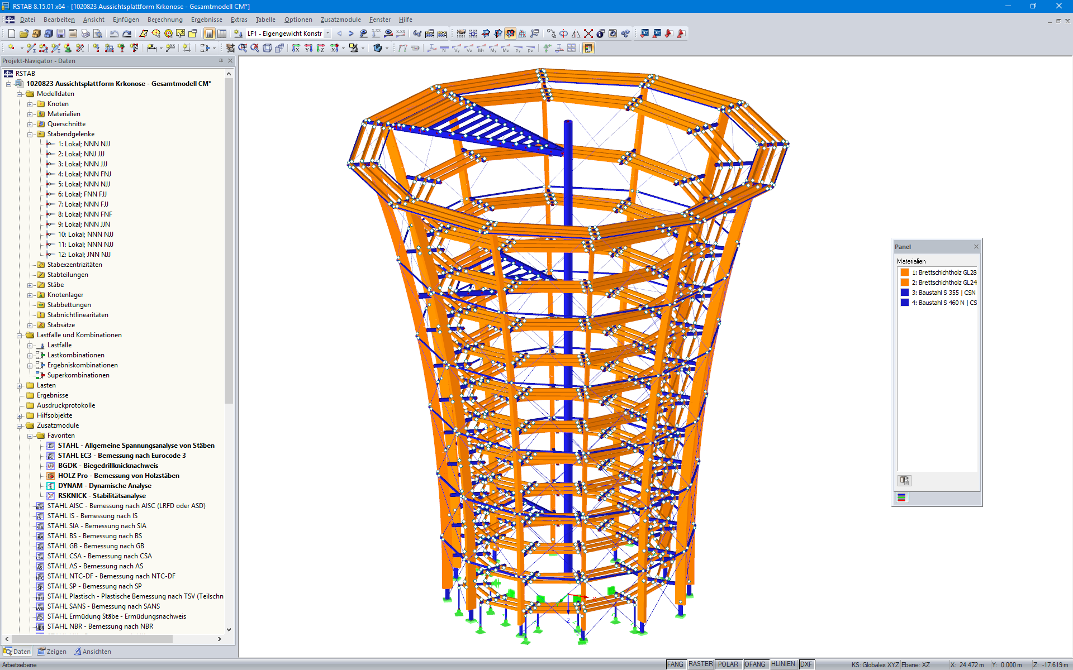Screen dimensions: 1073x670
Task: Open the LF1 load case dropdown
Action: click(x=328, y=33)
